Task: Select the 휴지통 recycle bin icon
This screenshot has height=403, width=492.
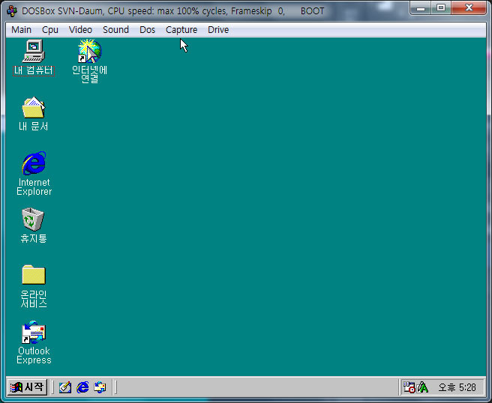Action: point(33,219)
